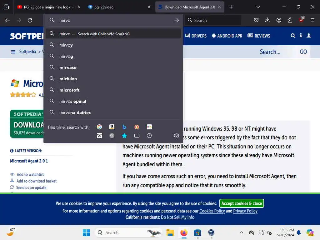
Task: Choose the mirvog suggestion
Action: (x=113, y=56)
